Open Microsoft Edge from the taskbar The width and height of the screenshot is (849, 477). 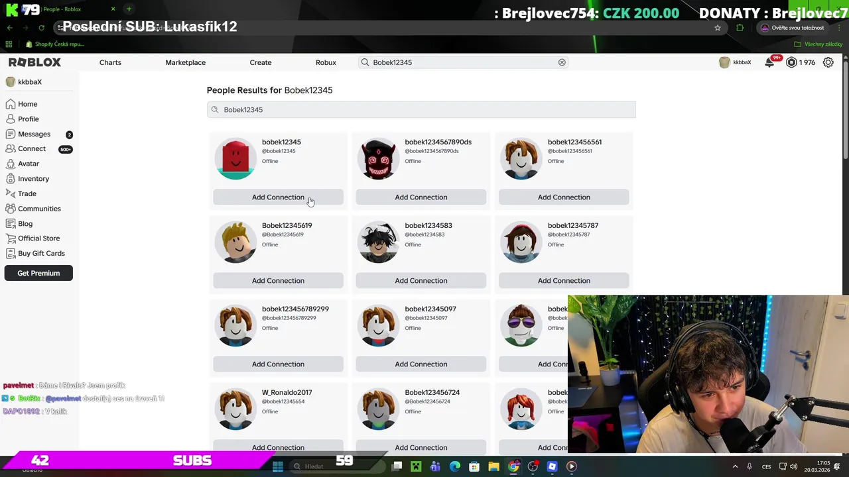point(455,466)
